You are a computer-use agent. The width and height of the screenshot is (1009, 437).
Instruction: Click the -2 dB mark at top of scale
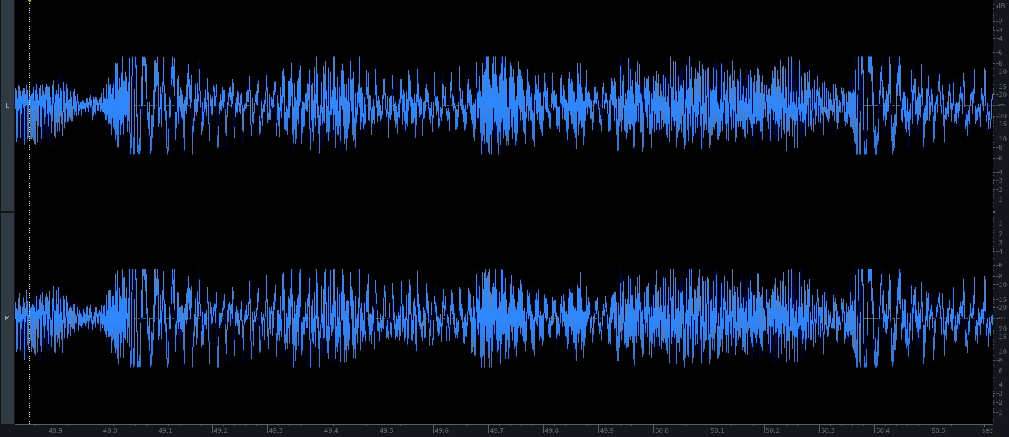1000,21
